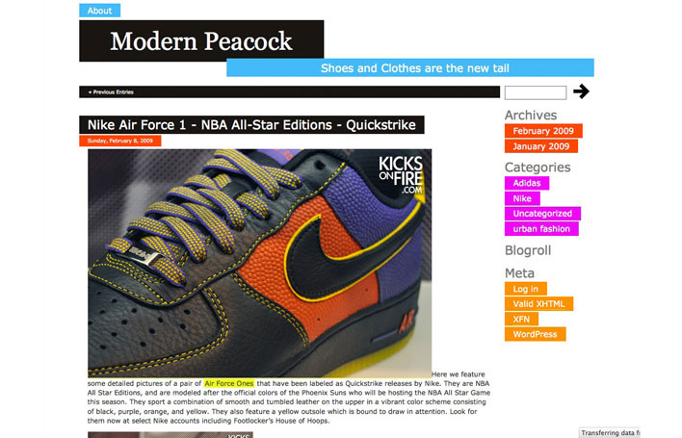The image size is (682, 438).
Task: Click the black search arrow icon
Action: [x=581, y=91]
